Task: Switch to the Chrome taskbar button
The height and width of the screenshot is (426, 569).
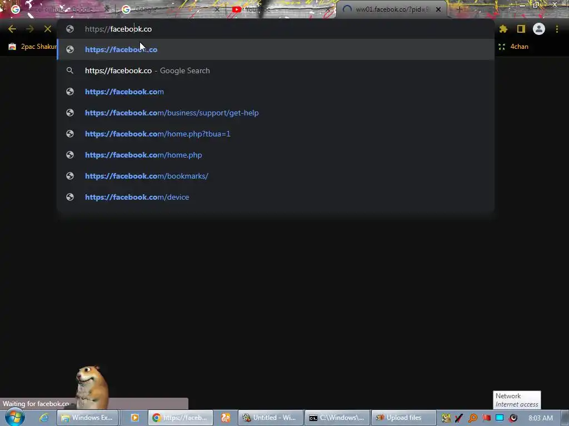Action: 180,418
